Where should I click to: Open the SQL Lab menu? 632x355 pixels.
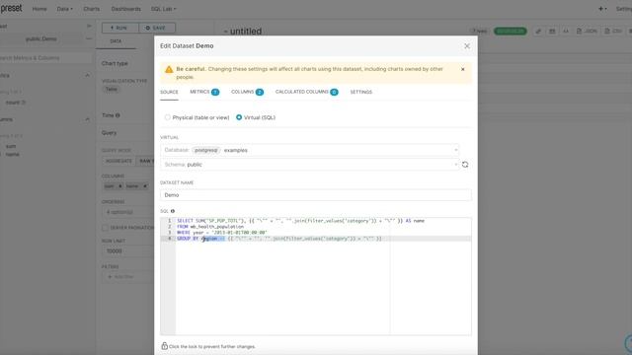pos(163,9)
